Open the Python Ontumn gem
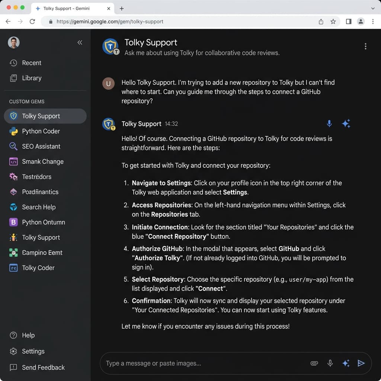This screenshot has height=381, width=381. pos(45,222)
